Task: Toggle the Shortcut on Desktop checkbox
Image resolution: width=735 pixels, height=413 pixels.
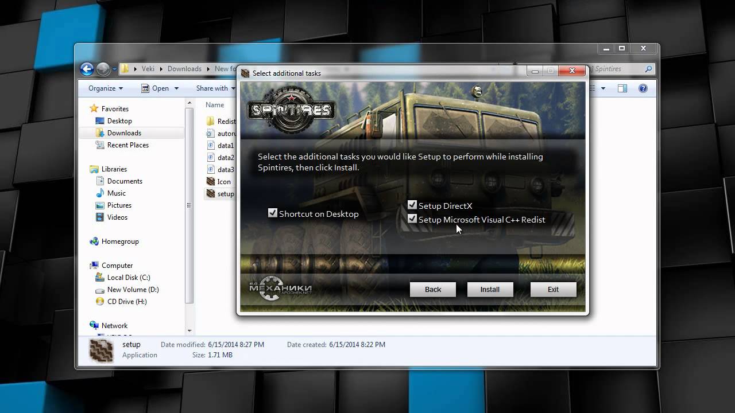Action: 273,213
